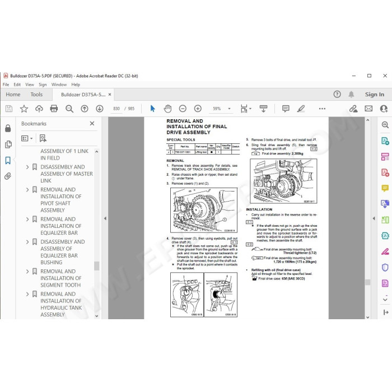
Task: Add file to starred favorites
Action: (24, 109)
